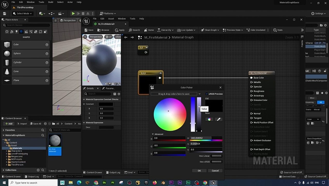Click inside the color wheel

click(x=170, y=114)
